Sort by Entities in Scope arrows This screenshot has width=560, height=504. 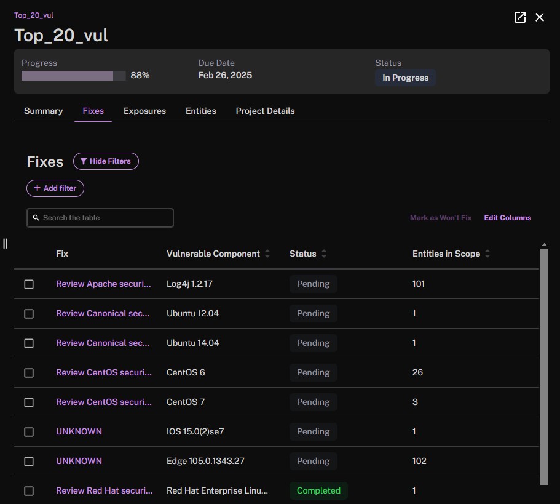pyautogui.click(x=487, y=254)
